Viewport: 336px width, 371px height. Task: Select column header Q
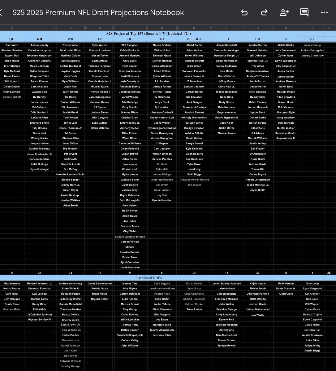pos(258,28)
